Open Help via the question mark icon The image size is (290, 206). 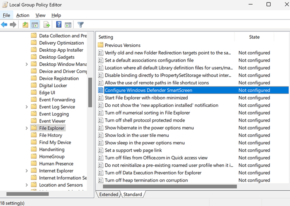(x=59, y=24)
